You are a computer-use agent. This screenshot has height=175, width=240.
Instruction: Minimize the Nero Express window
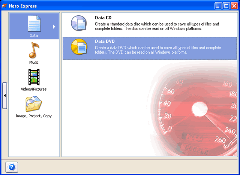point(218,6)
